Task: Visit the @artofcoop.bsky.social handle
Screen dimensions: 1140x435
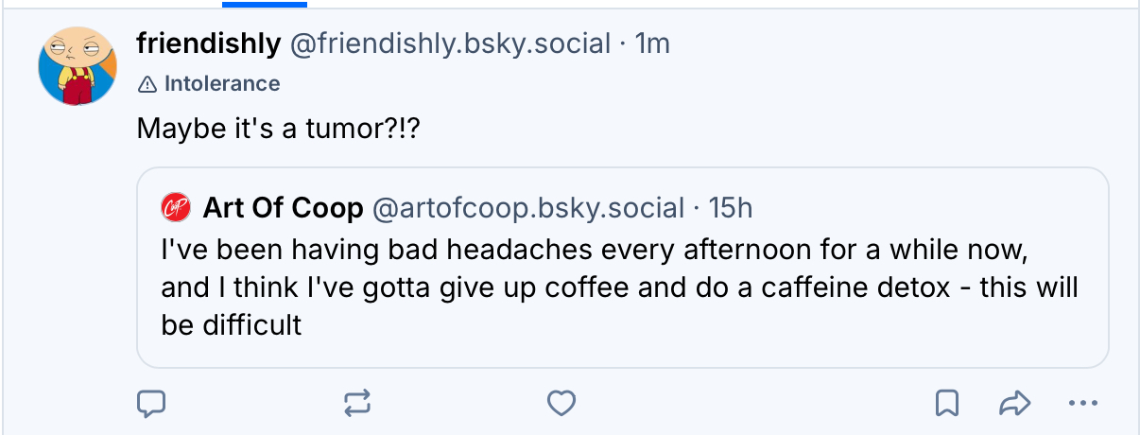Action: [x=529, y=207]
